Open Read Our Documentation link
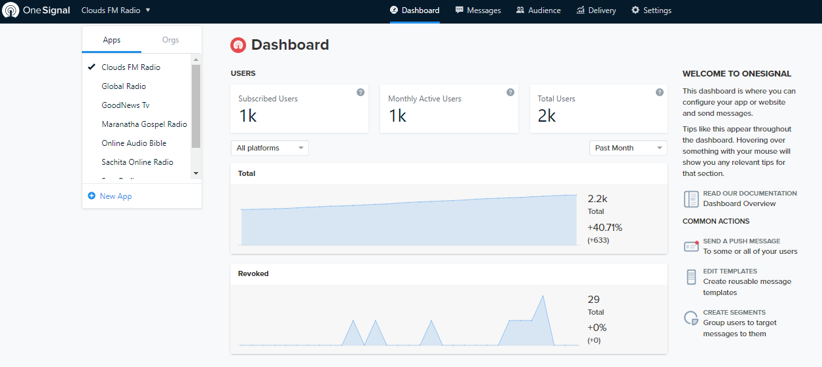This screenshot has height=367, width=822. pyautogui.click(x=750, y=194)
